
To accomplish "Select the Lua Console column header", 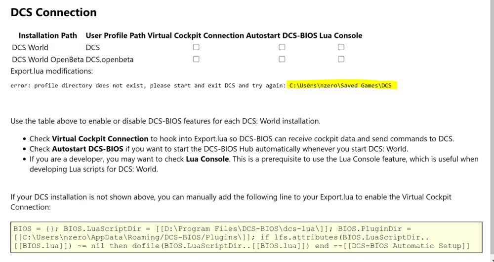I will (x=341, y=35).
